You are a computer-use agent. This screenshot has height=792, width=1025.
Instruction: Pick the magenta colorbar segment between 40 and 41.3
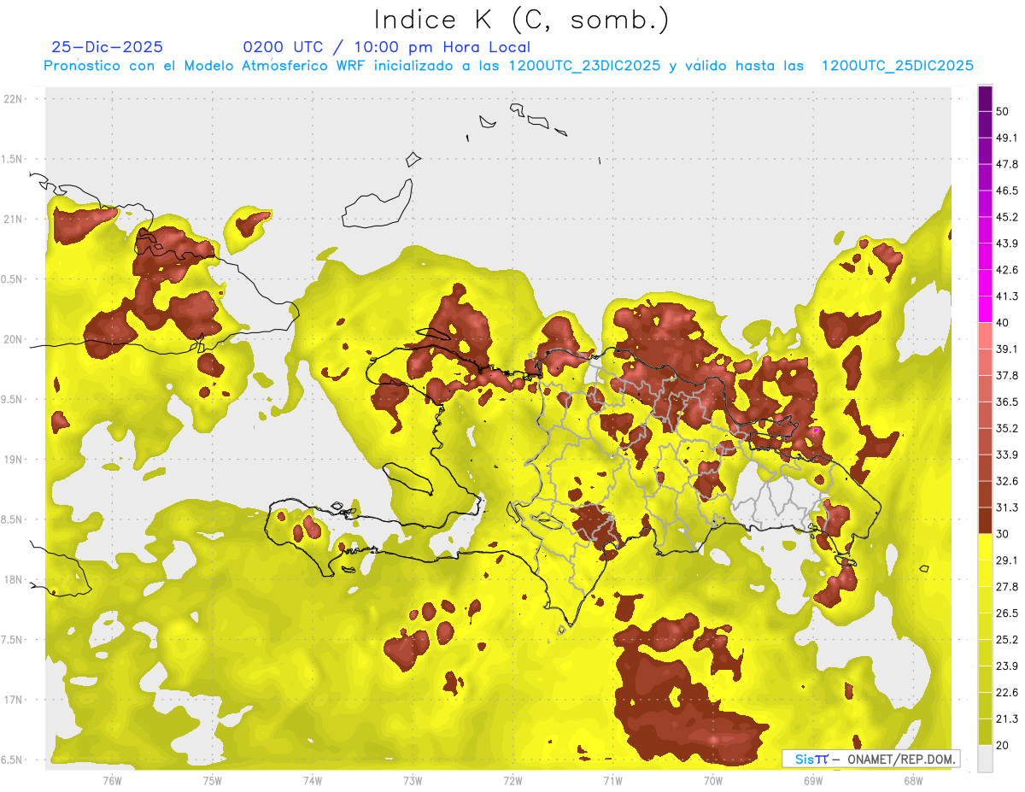(986, 310)
